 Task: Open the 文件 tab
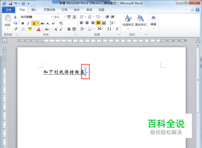pos(8,10)
